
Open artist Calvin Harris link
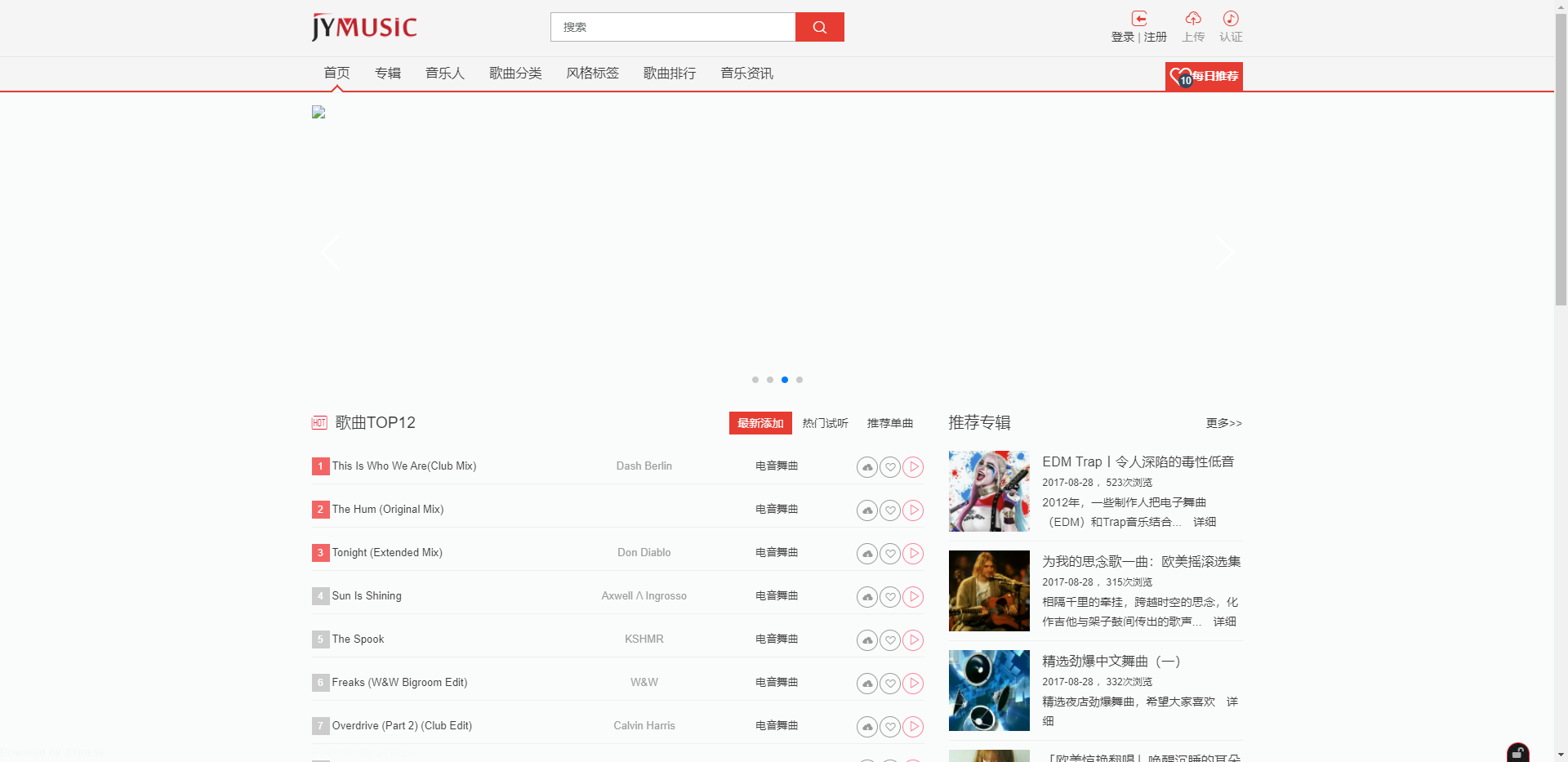coord(644,726)
